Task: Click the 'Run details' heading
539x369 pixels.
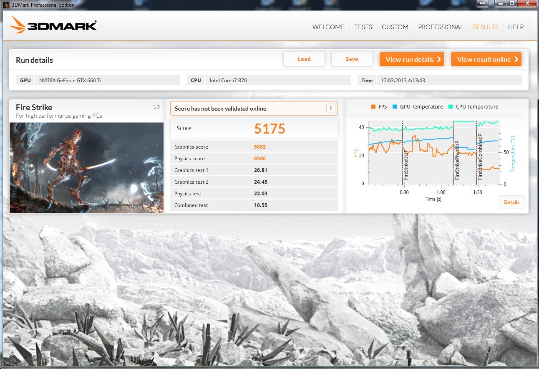Action: (x=34, y=60)
